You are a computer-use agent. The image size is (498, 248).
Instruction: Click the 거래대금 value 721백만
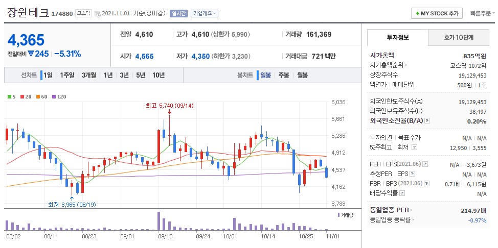coord(323,57)
